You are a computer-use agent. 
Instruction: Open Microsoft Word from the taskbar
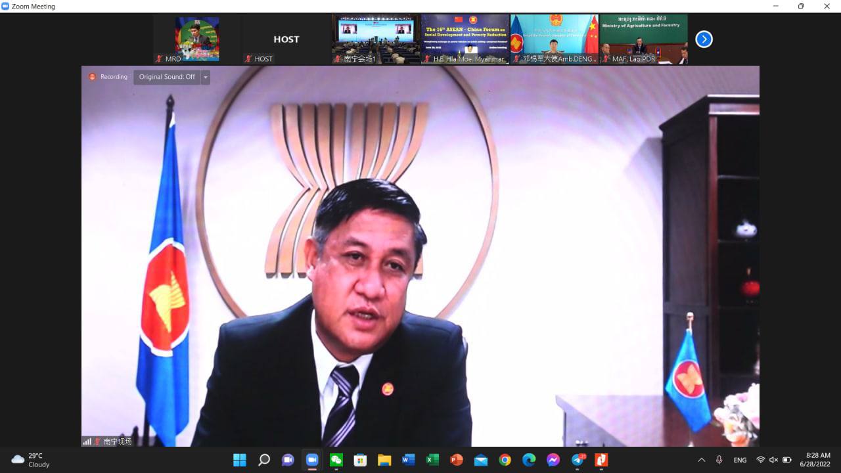click(x=408, y=460)
